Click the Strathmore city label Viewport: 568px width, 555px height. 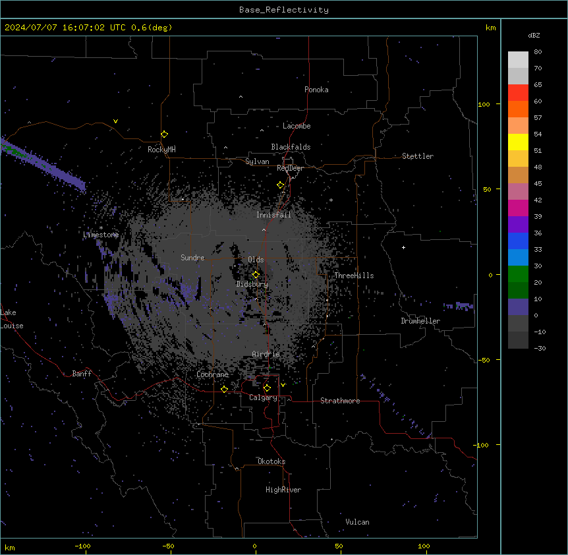coord(340,401)
